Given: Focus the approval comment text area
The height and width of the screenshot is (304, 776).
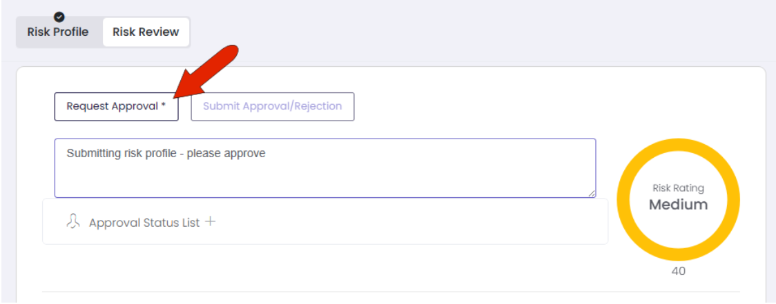Looking at the screenshot, I should (325, 168).
